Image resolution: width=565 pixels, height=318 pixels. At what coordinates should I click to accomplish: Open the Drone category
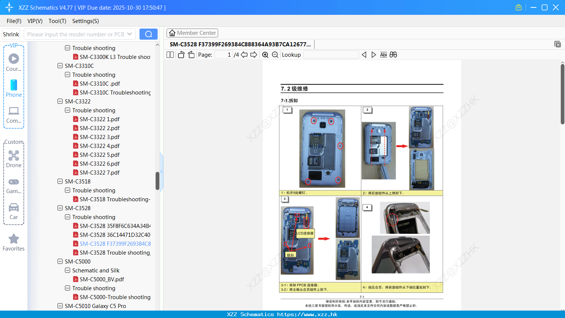pos(14,159)
